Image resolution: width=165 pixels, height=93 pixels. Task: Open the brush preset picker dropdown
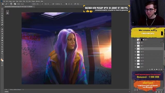point(13,4)
